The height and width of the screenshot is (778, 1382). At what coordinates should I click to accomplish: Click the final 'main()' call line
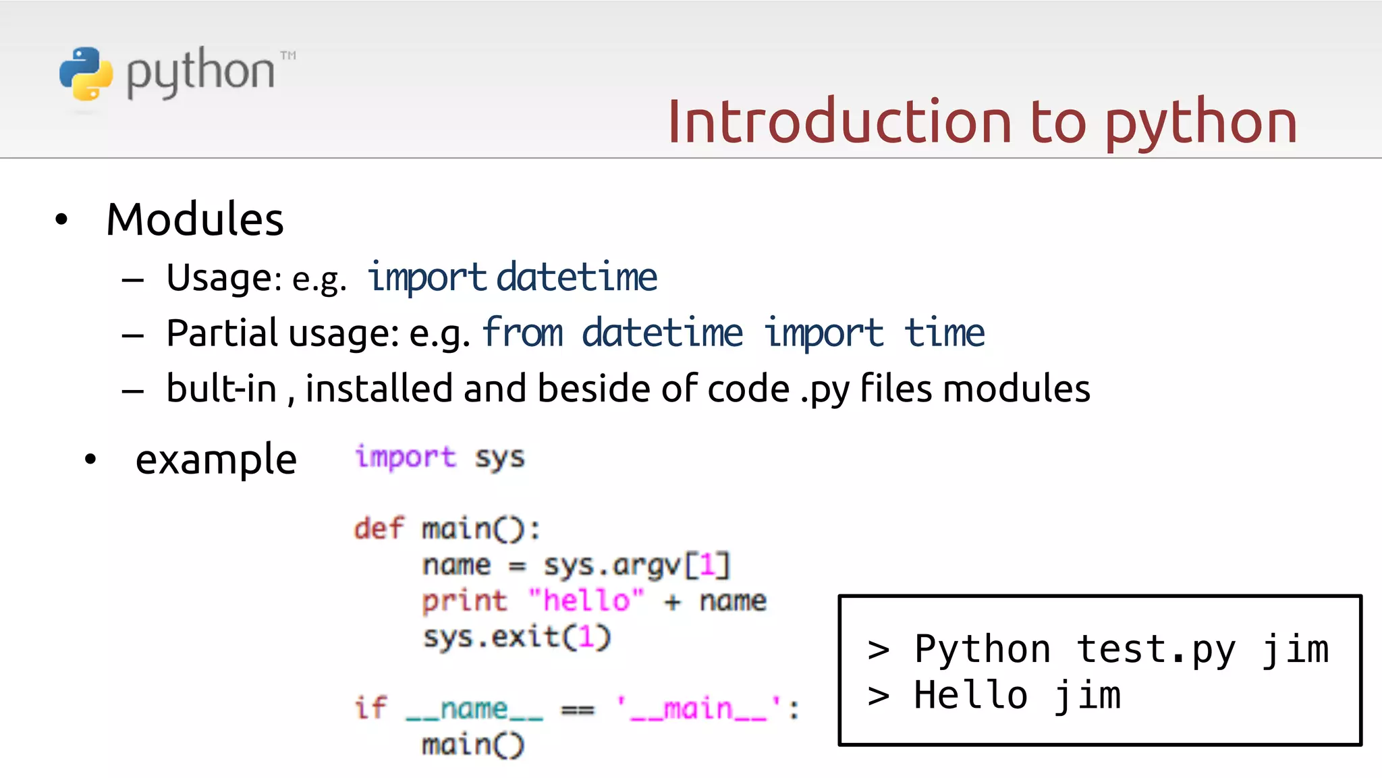click(473, 745)
